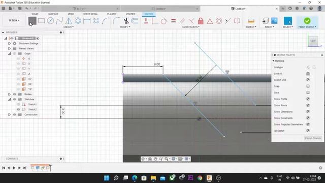Screen dimensions: 325x183
Task: Switch to the Sheet Metal tab
Action: pos(90,14)
